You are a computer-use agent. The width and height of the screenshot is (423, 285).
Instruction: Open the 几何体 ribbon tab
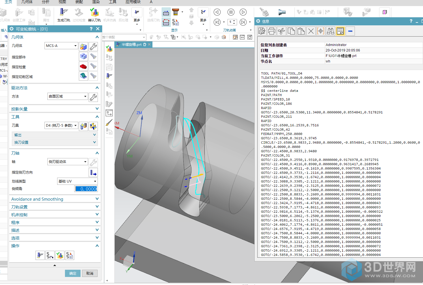[x=27, y=2]
